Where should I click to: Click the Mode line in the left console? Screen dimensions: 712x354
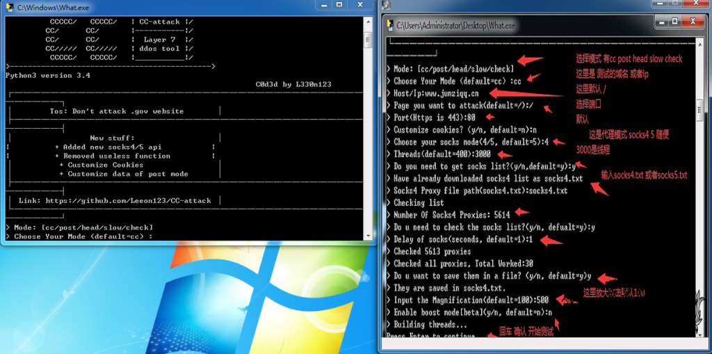pos(79,227)
